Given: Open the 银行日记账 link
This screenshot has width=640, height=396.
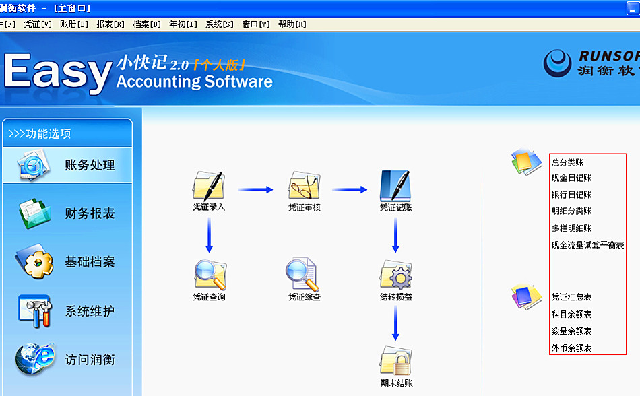Looking at the screenshot, I should [x=571, y=195].
